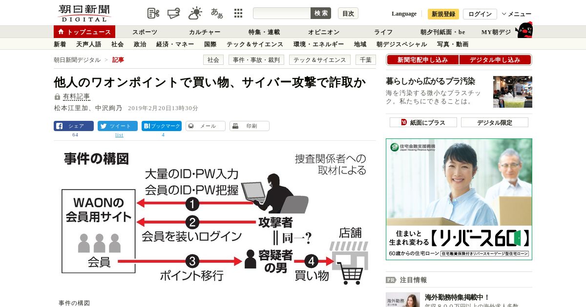This screenshot has width=586, height=307.
Task: Open plastic pollution article thumbnail
Action: point(513,92)
